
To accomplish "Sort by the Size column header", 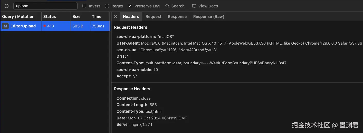I will click(x=77, y=16).
